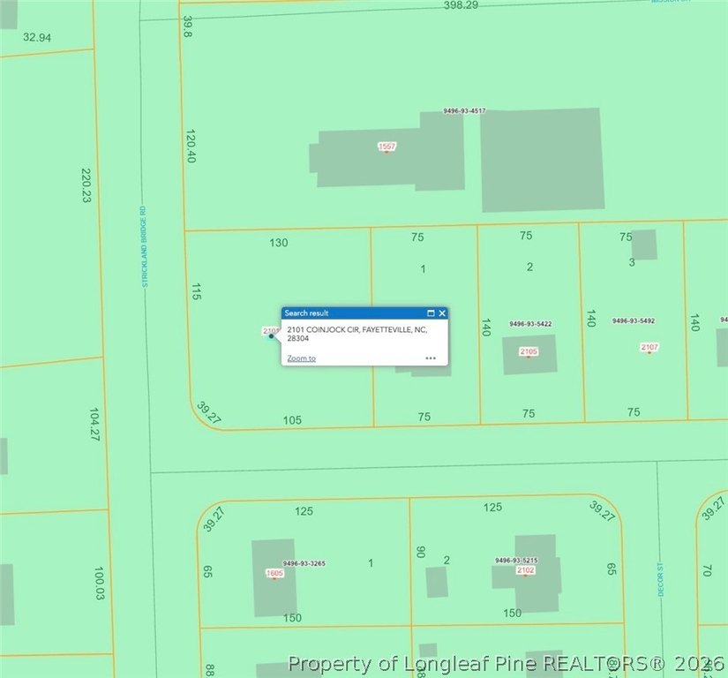
Task: Click the 120.40 dimension label
Action: [x=191, y=147]
